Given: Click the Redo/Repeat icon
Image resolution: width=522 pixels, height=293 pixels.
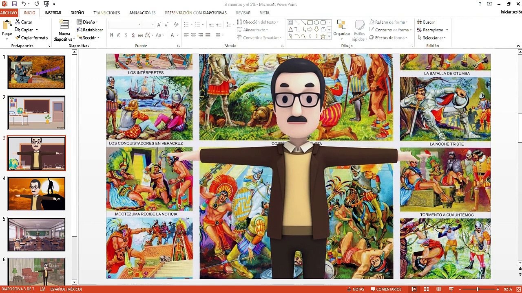Looking at the screenshot, I should tap(37, 4).
